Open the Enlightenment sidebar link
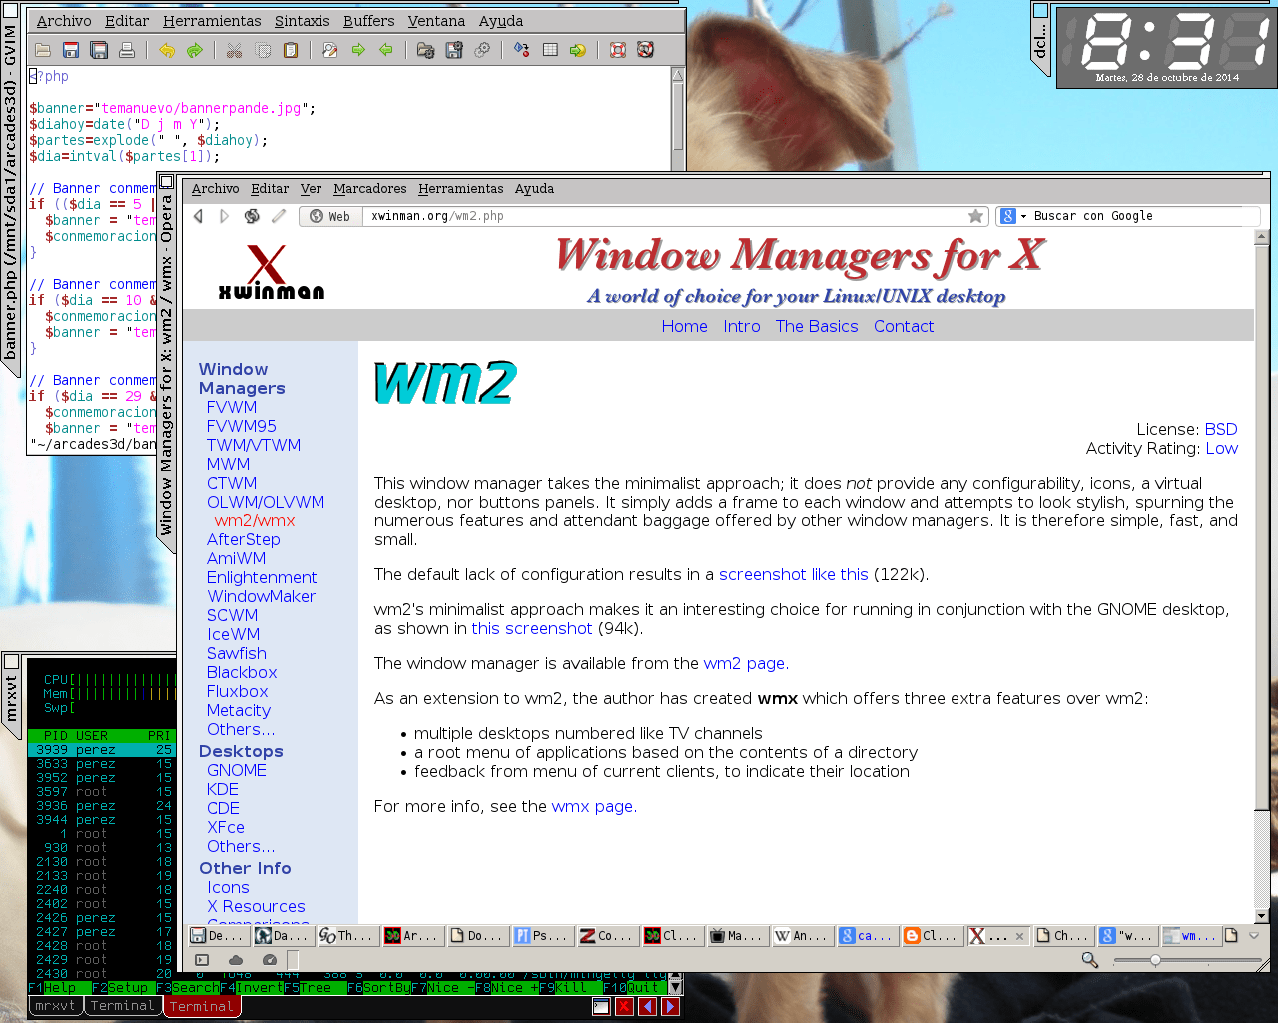The height and width of the screenshot is (1023, 1278). pyautogui.click(x=262, y=577)
